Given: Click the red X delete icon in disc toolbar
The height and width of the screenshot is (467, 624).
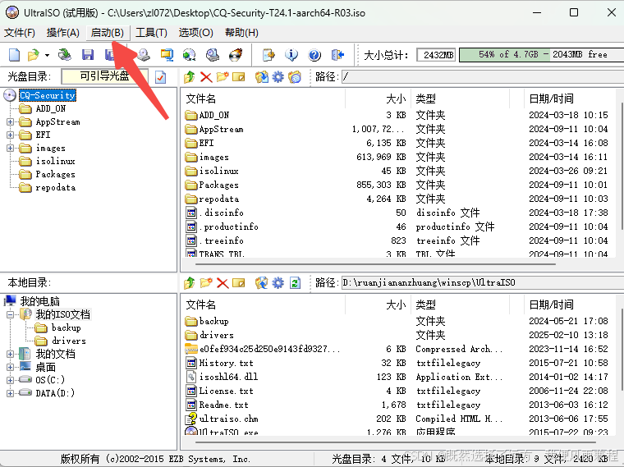Looking at the screenshot, I should tap(206, 77).
